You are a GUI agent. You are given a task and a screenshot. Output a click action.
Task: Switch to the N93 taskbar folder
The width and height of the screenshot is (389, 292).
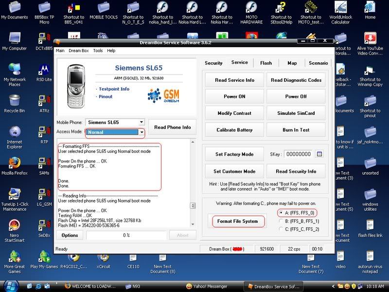pos(132,286)
